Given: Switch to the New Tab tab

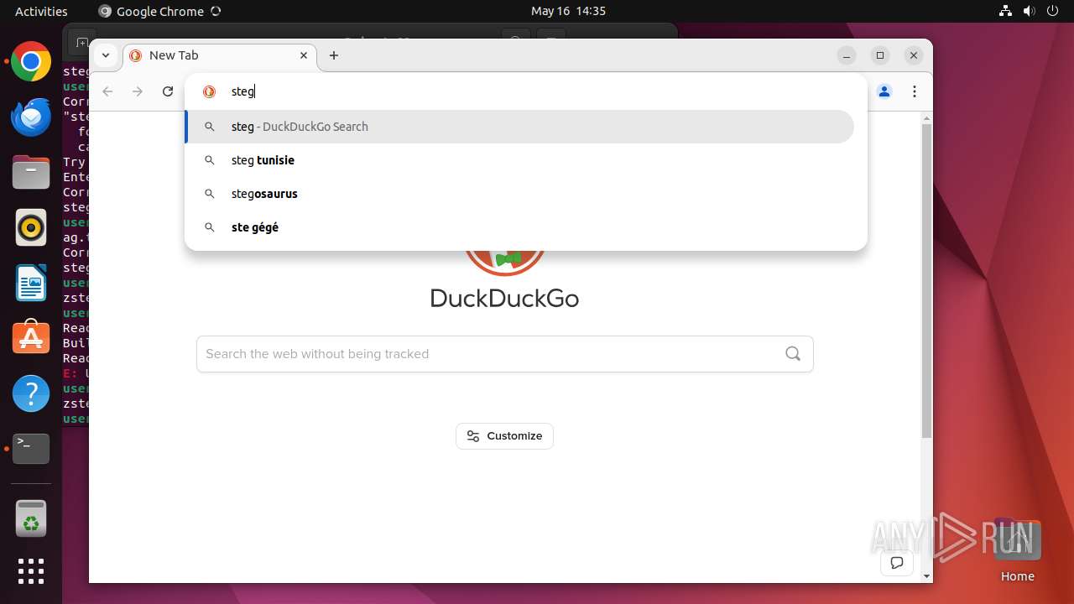Looking at the screenshot, I should (x=220, y=55).
